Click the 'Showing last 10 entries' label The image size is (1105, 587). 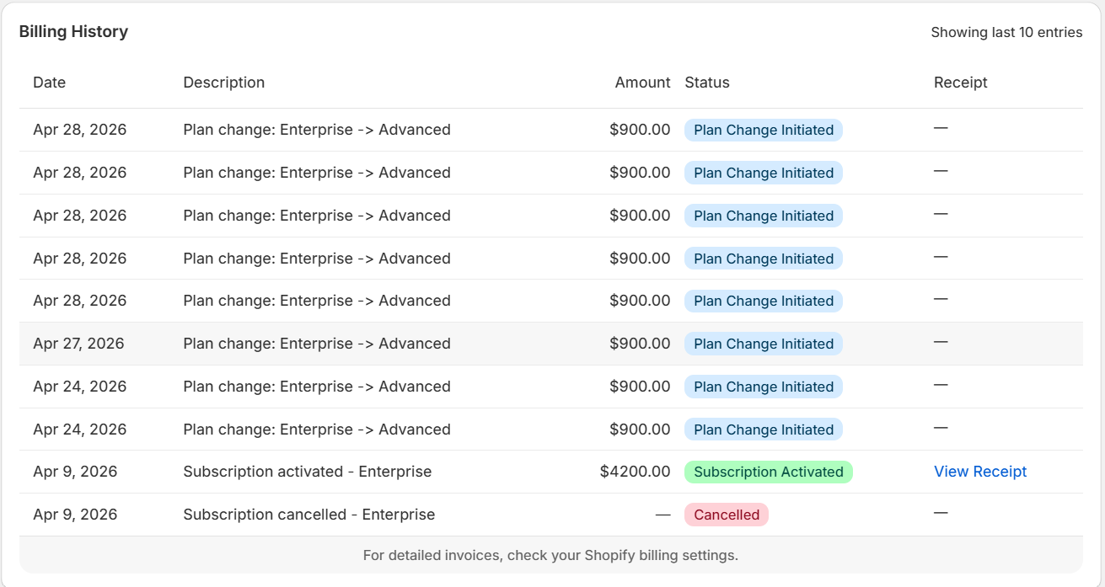tap(1006, 33)
